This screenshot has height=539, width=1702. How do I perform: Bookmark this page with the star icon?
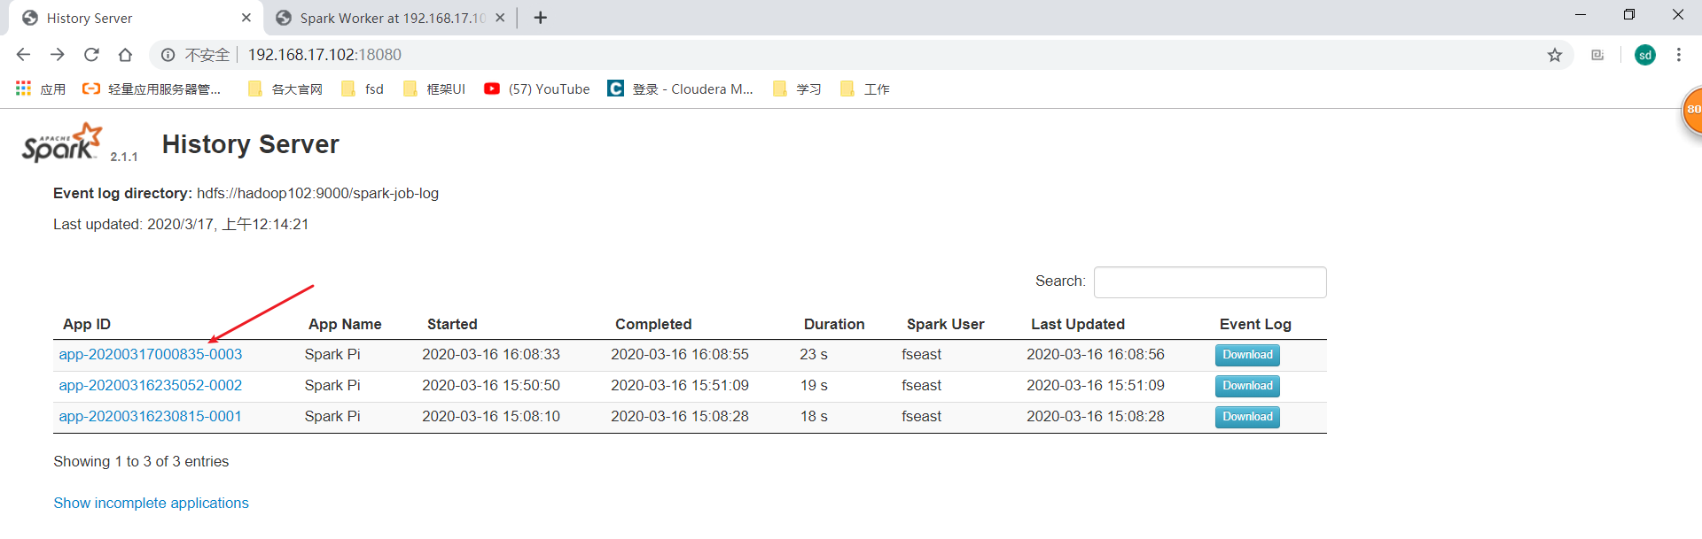(1555, 55)
